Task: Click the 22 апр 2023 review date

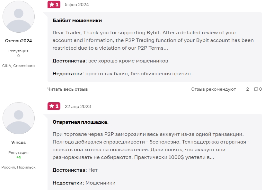Action: click(78, 106)
